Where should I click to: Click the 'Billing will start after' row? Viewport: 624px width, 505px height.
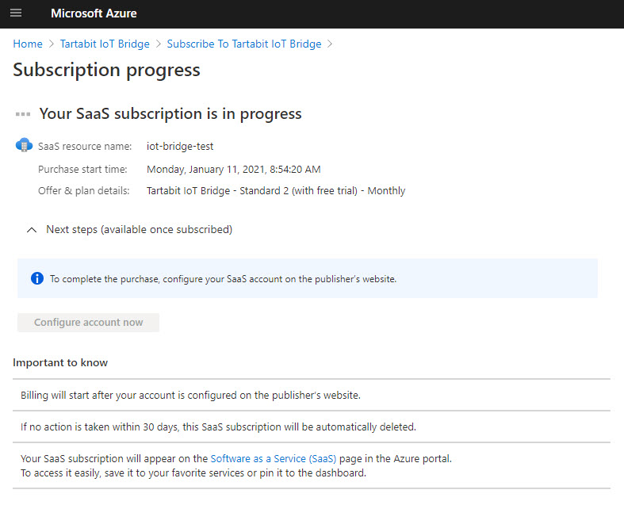(311, 395)
